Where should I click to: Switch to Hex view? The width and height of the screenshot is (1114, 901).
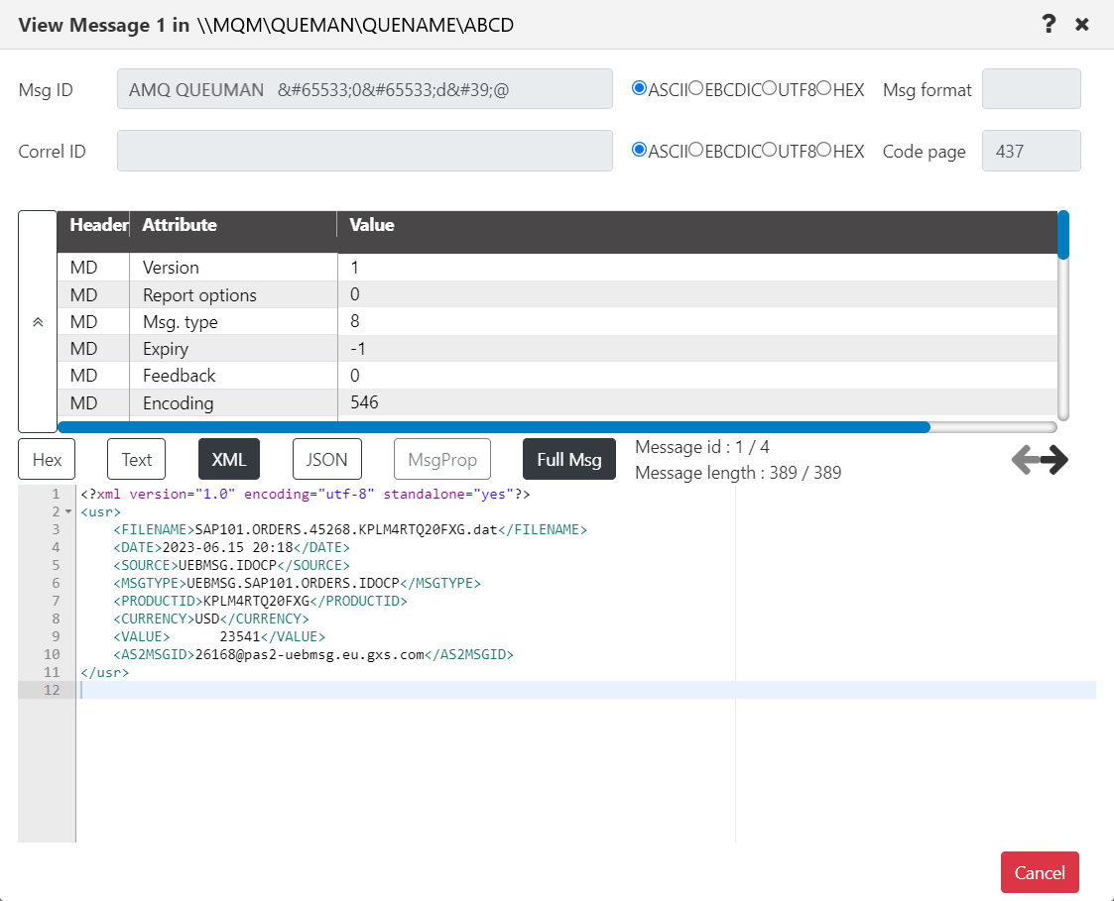point(47,459)
